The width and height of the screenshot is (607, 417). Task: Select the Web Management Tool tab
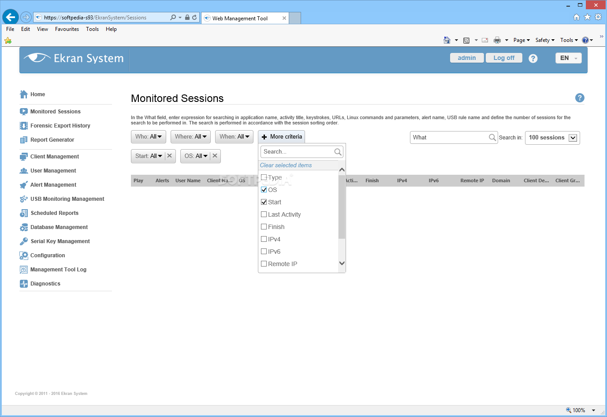[245, 18]
